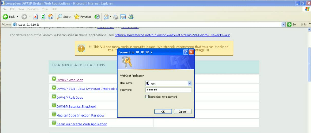
Task: Open the Back button history dropdown arrow
Action: tap(18, 17)
